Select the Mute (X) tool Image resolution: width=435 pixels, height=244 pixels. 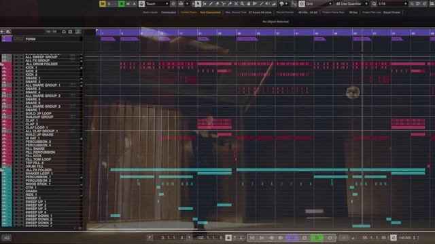[236, 3]
